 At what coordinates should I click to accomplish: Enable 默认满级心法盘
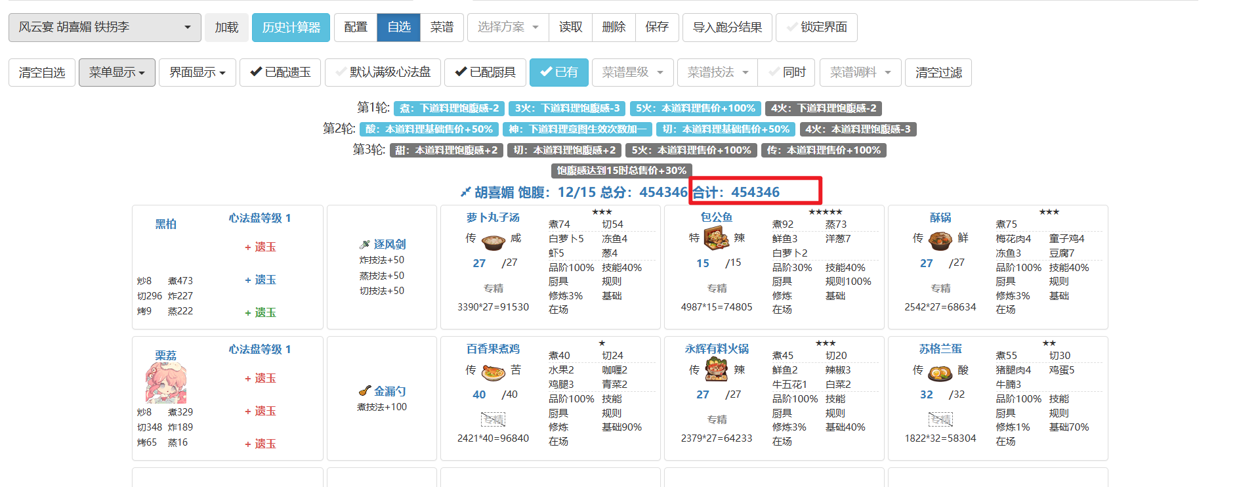pyautogui.click(x=383, y=72)
